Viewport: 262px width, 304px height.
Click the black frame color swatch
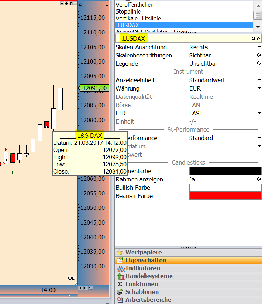225,171
